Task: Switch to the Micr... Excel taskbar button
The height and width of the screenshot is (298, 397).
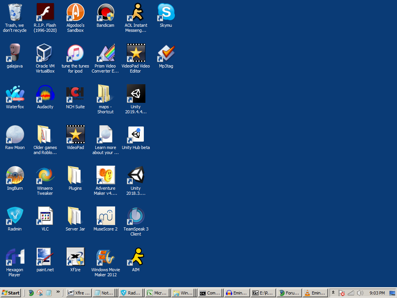Action: 158,293
